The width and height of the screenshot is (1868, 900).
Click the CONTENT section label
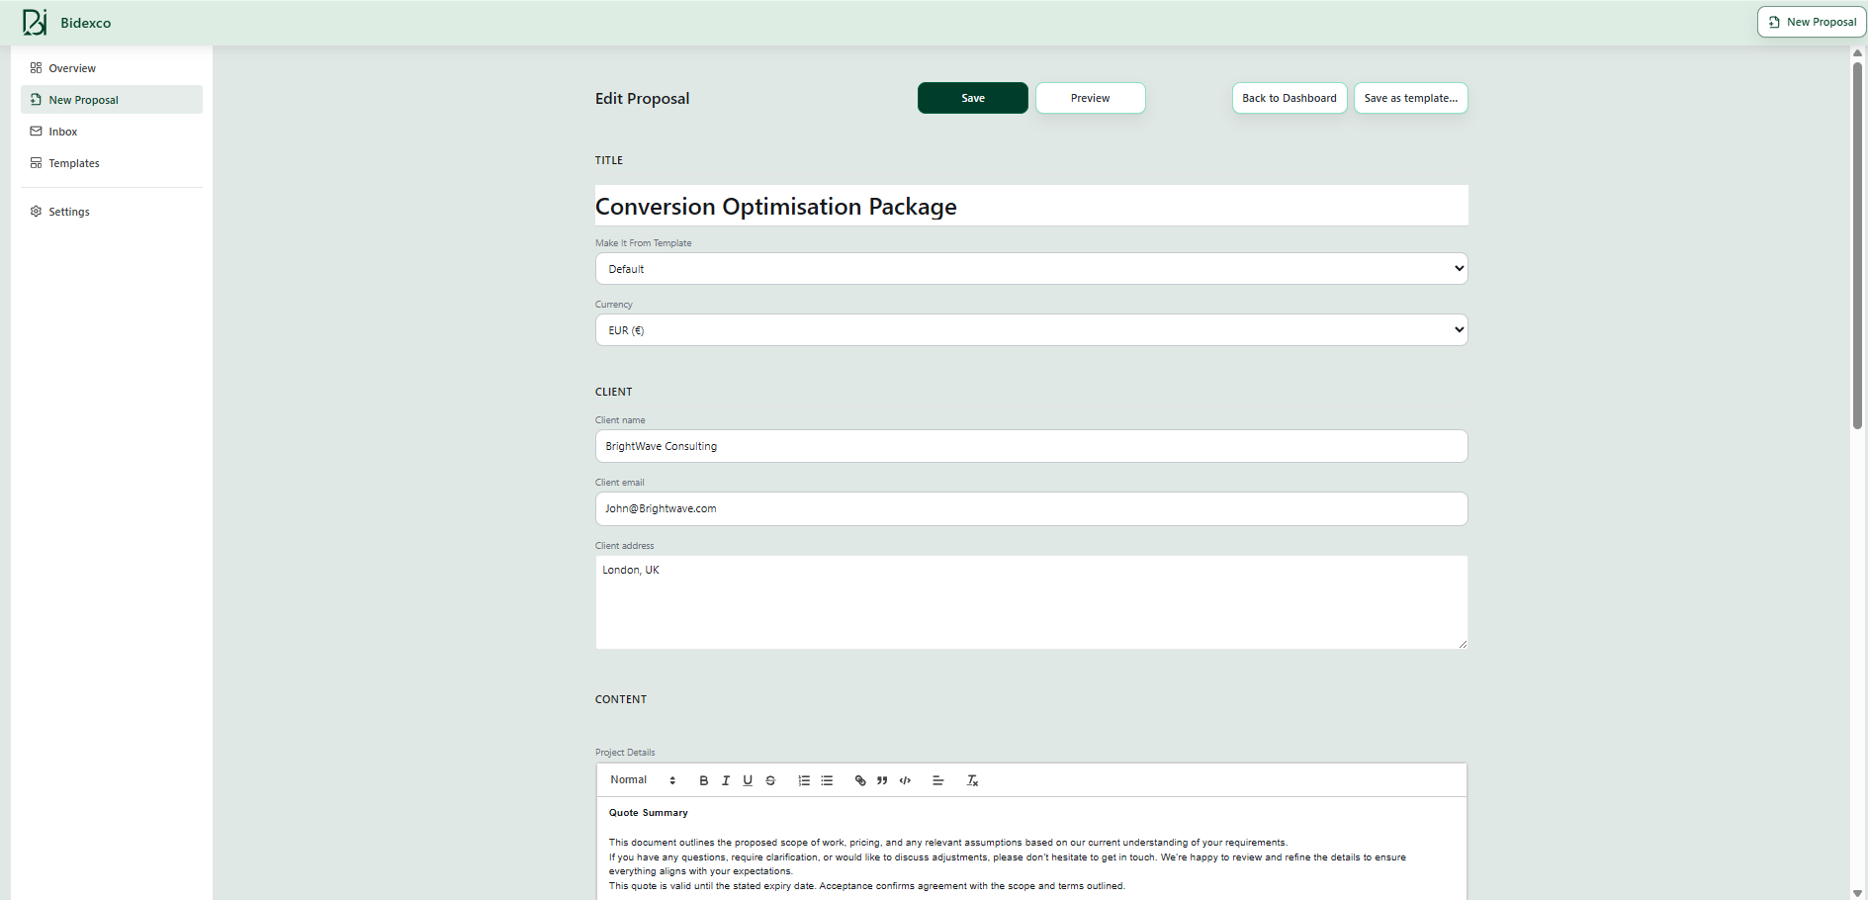point(621,699)
